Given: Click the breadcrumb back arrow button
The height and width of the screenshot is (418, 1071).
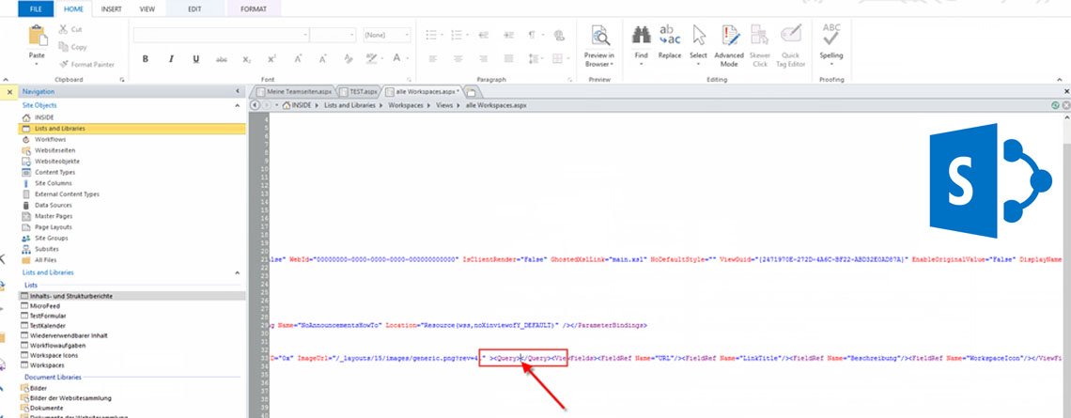Looking at the screenshot, I should pos(254,106).
